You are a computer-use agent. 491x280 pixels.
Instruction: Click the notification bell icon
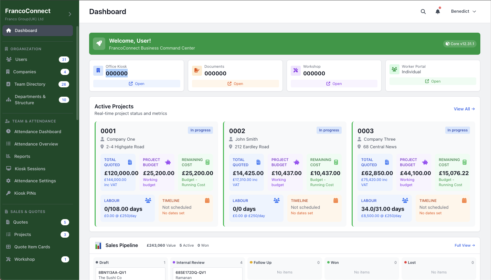point(437,11)
